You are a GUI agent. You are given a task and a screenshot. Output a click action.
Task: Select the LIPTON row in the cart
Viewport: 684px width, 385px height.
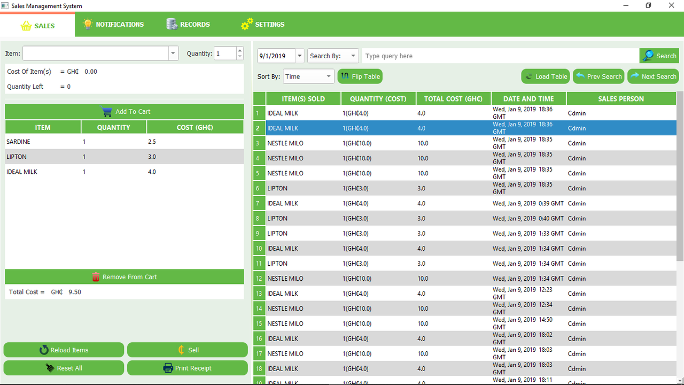(125, 157)
